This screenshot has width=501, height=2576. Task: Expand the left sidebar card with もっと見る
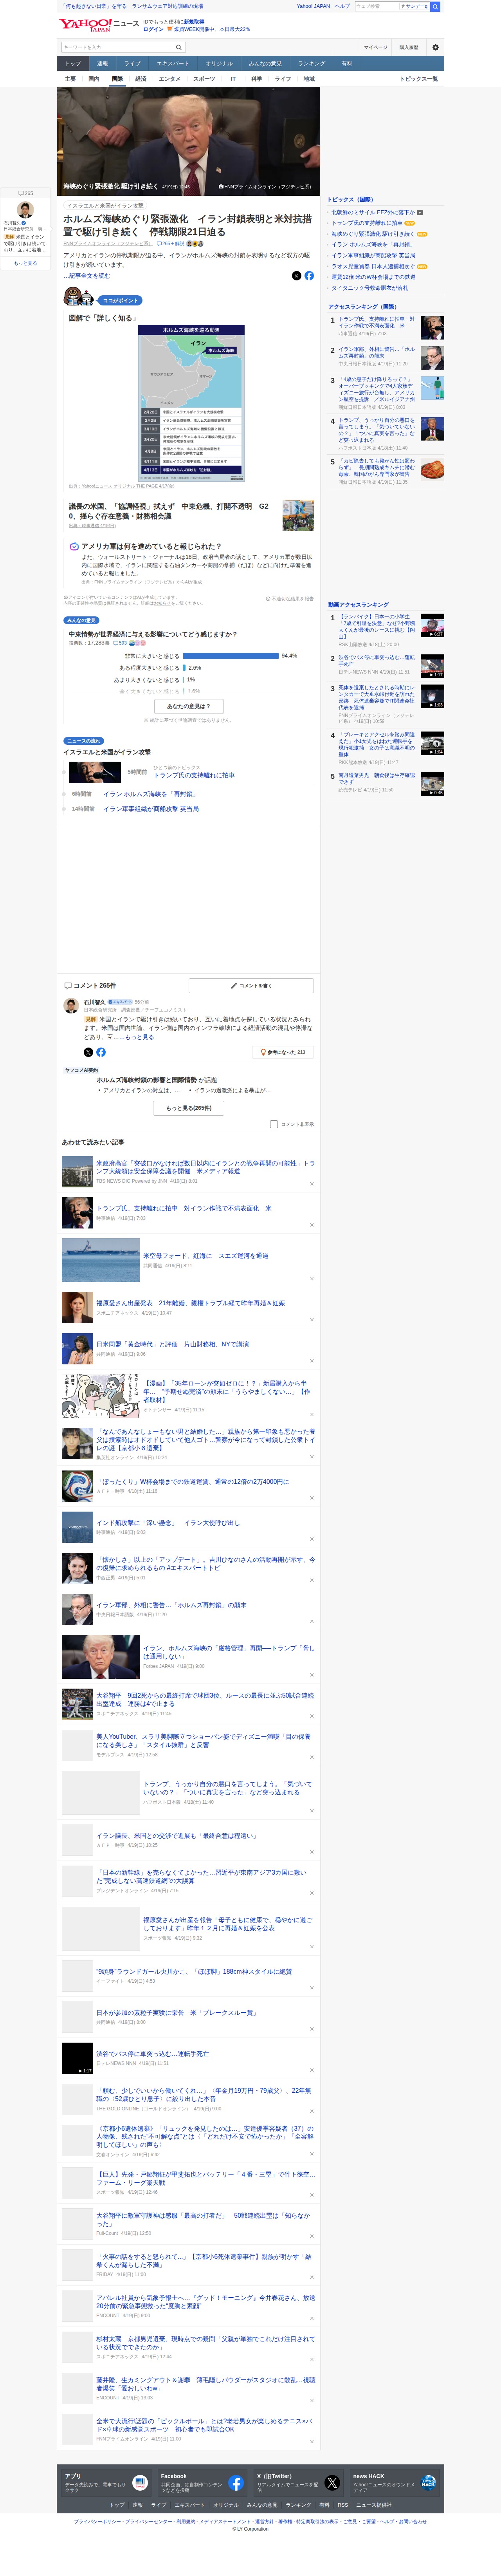[25, 263]
